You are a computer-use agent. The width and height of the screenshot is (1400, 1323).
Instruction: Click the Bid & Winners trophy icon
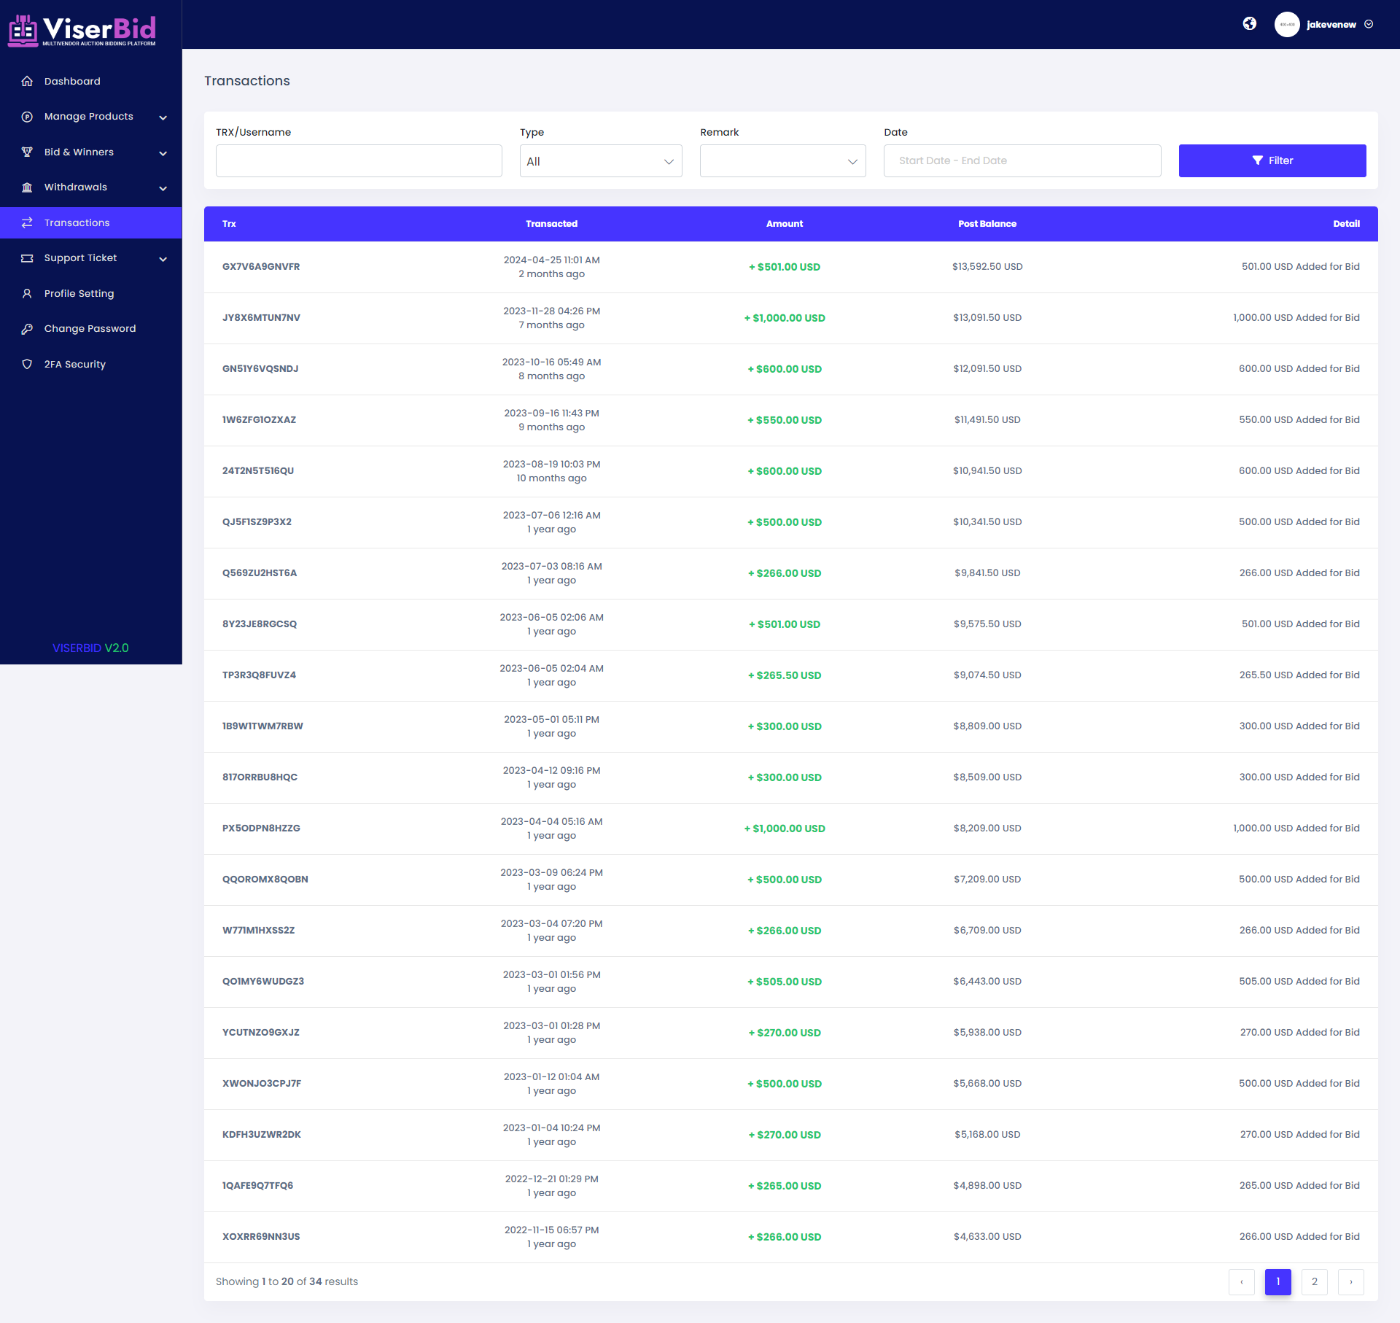(x=27, y=152)
